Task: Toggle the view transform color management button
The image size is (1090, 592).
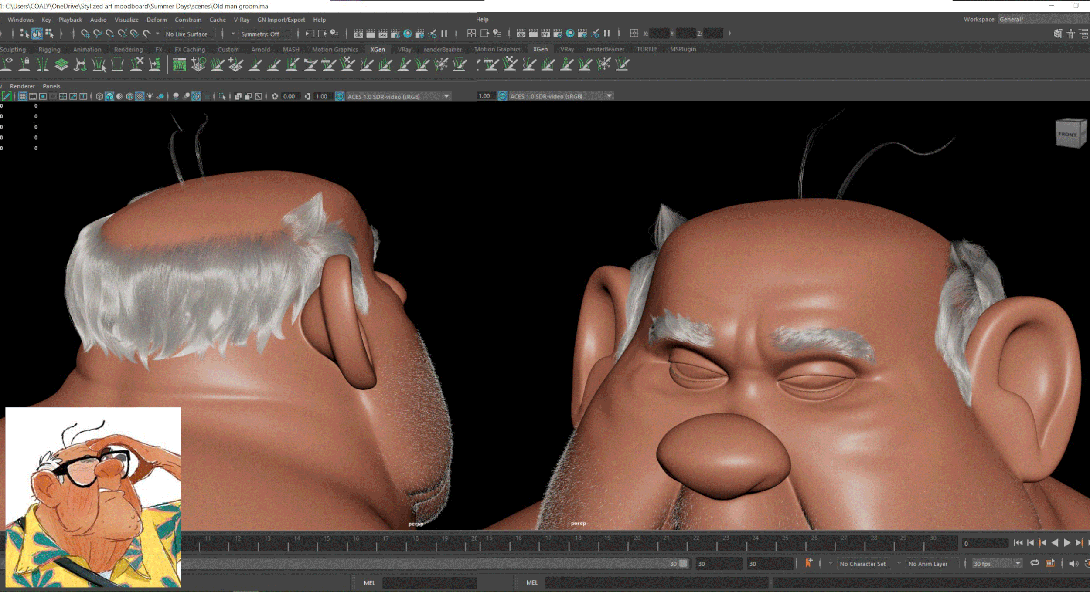Action: point(340,97)
